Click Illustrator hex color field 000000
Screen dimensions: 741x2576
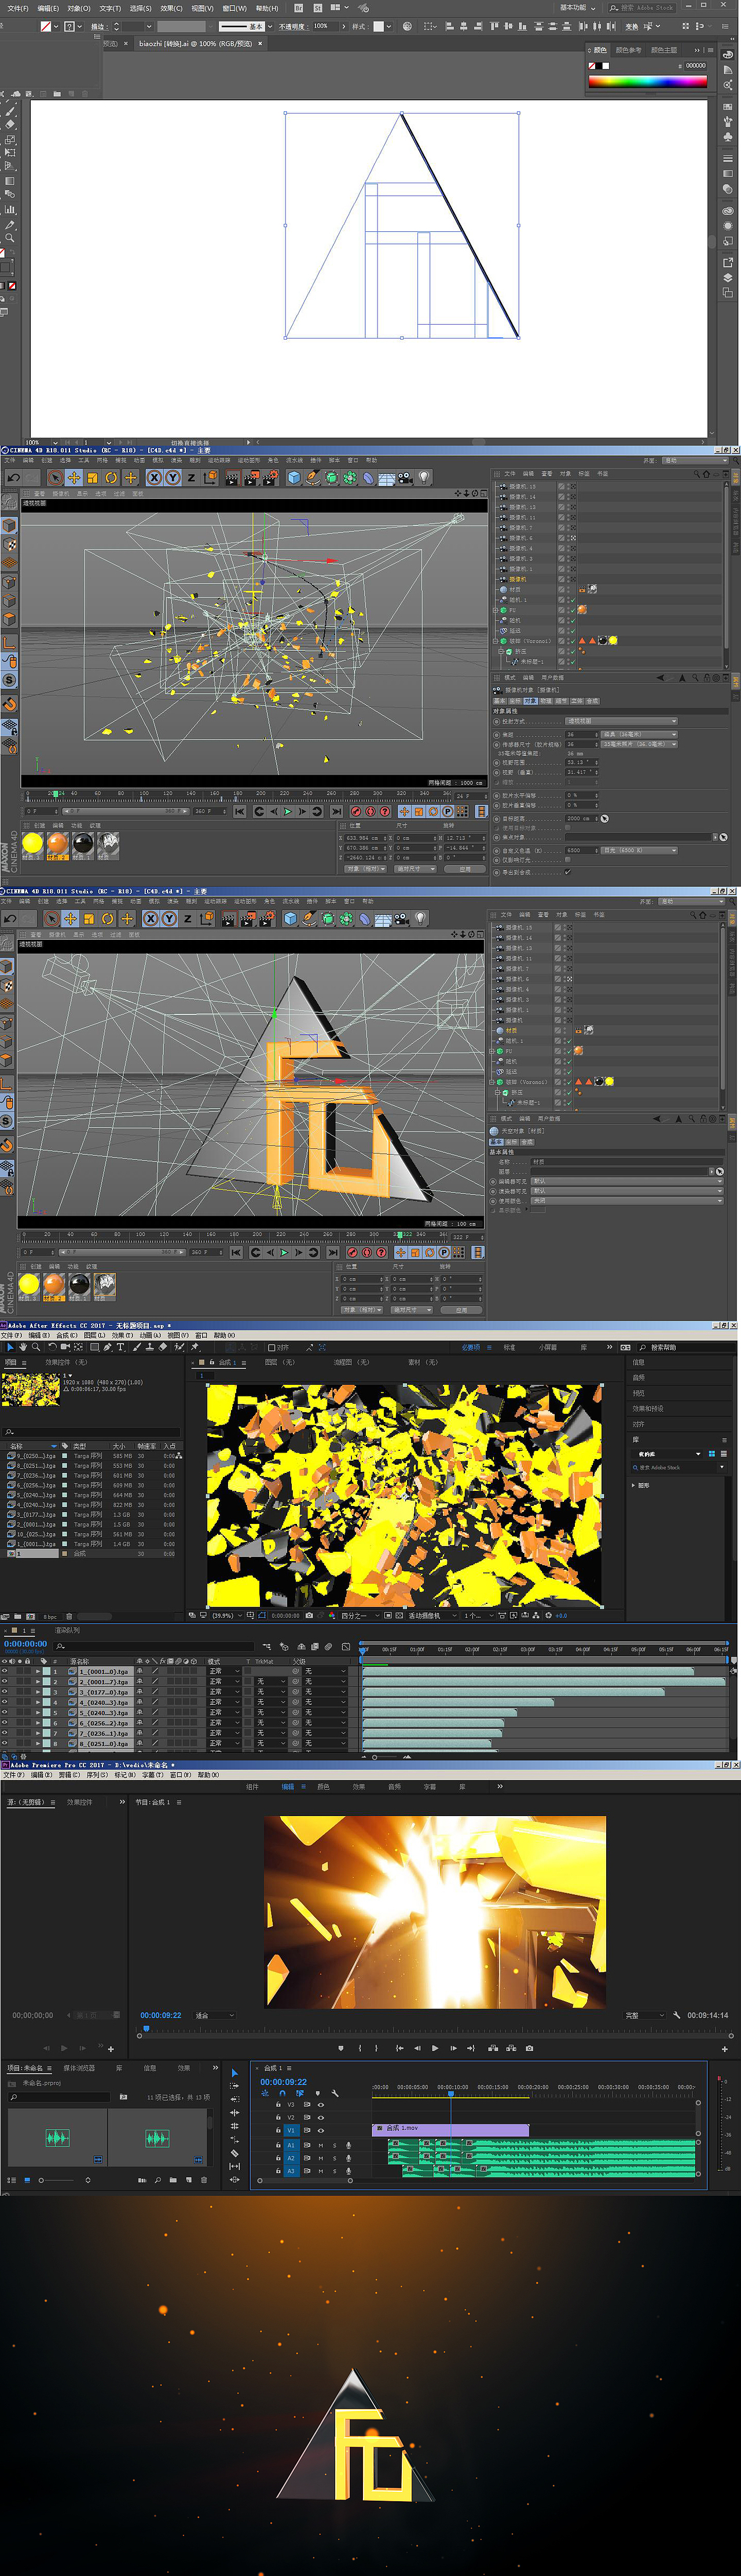point(695,65)
